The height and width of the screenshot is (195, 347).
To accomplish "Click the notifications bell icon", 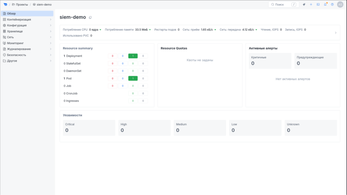I will [325, 4].
